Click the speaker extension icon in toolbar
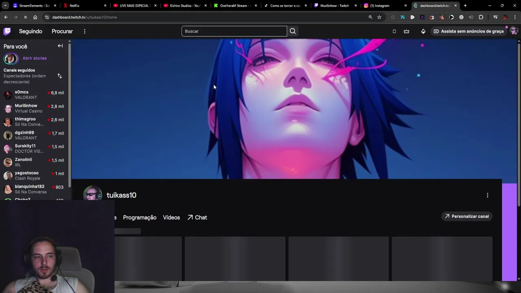The height and width of the screenshot is (293, 521). click(471, 17)
